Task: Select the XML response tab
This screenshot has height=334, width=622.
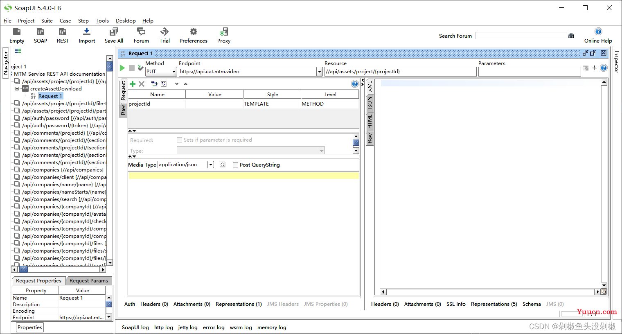Action: (370, 86)
